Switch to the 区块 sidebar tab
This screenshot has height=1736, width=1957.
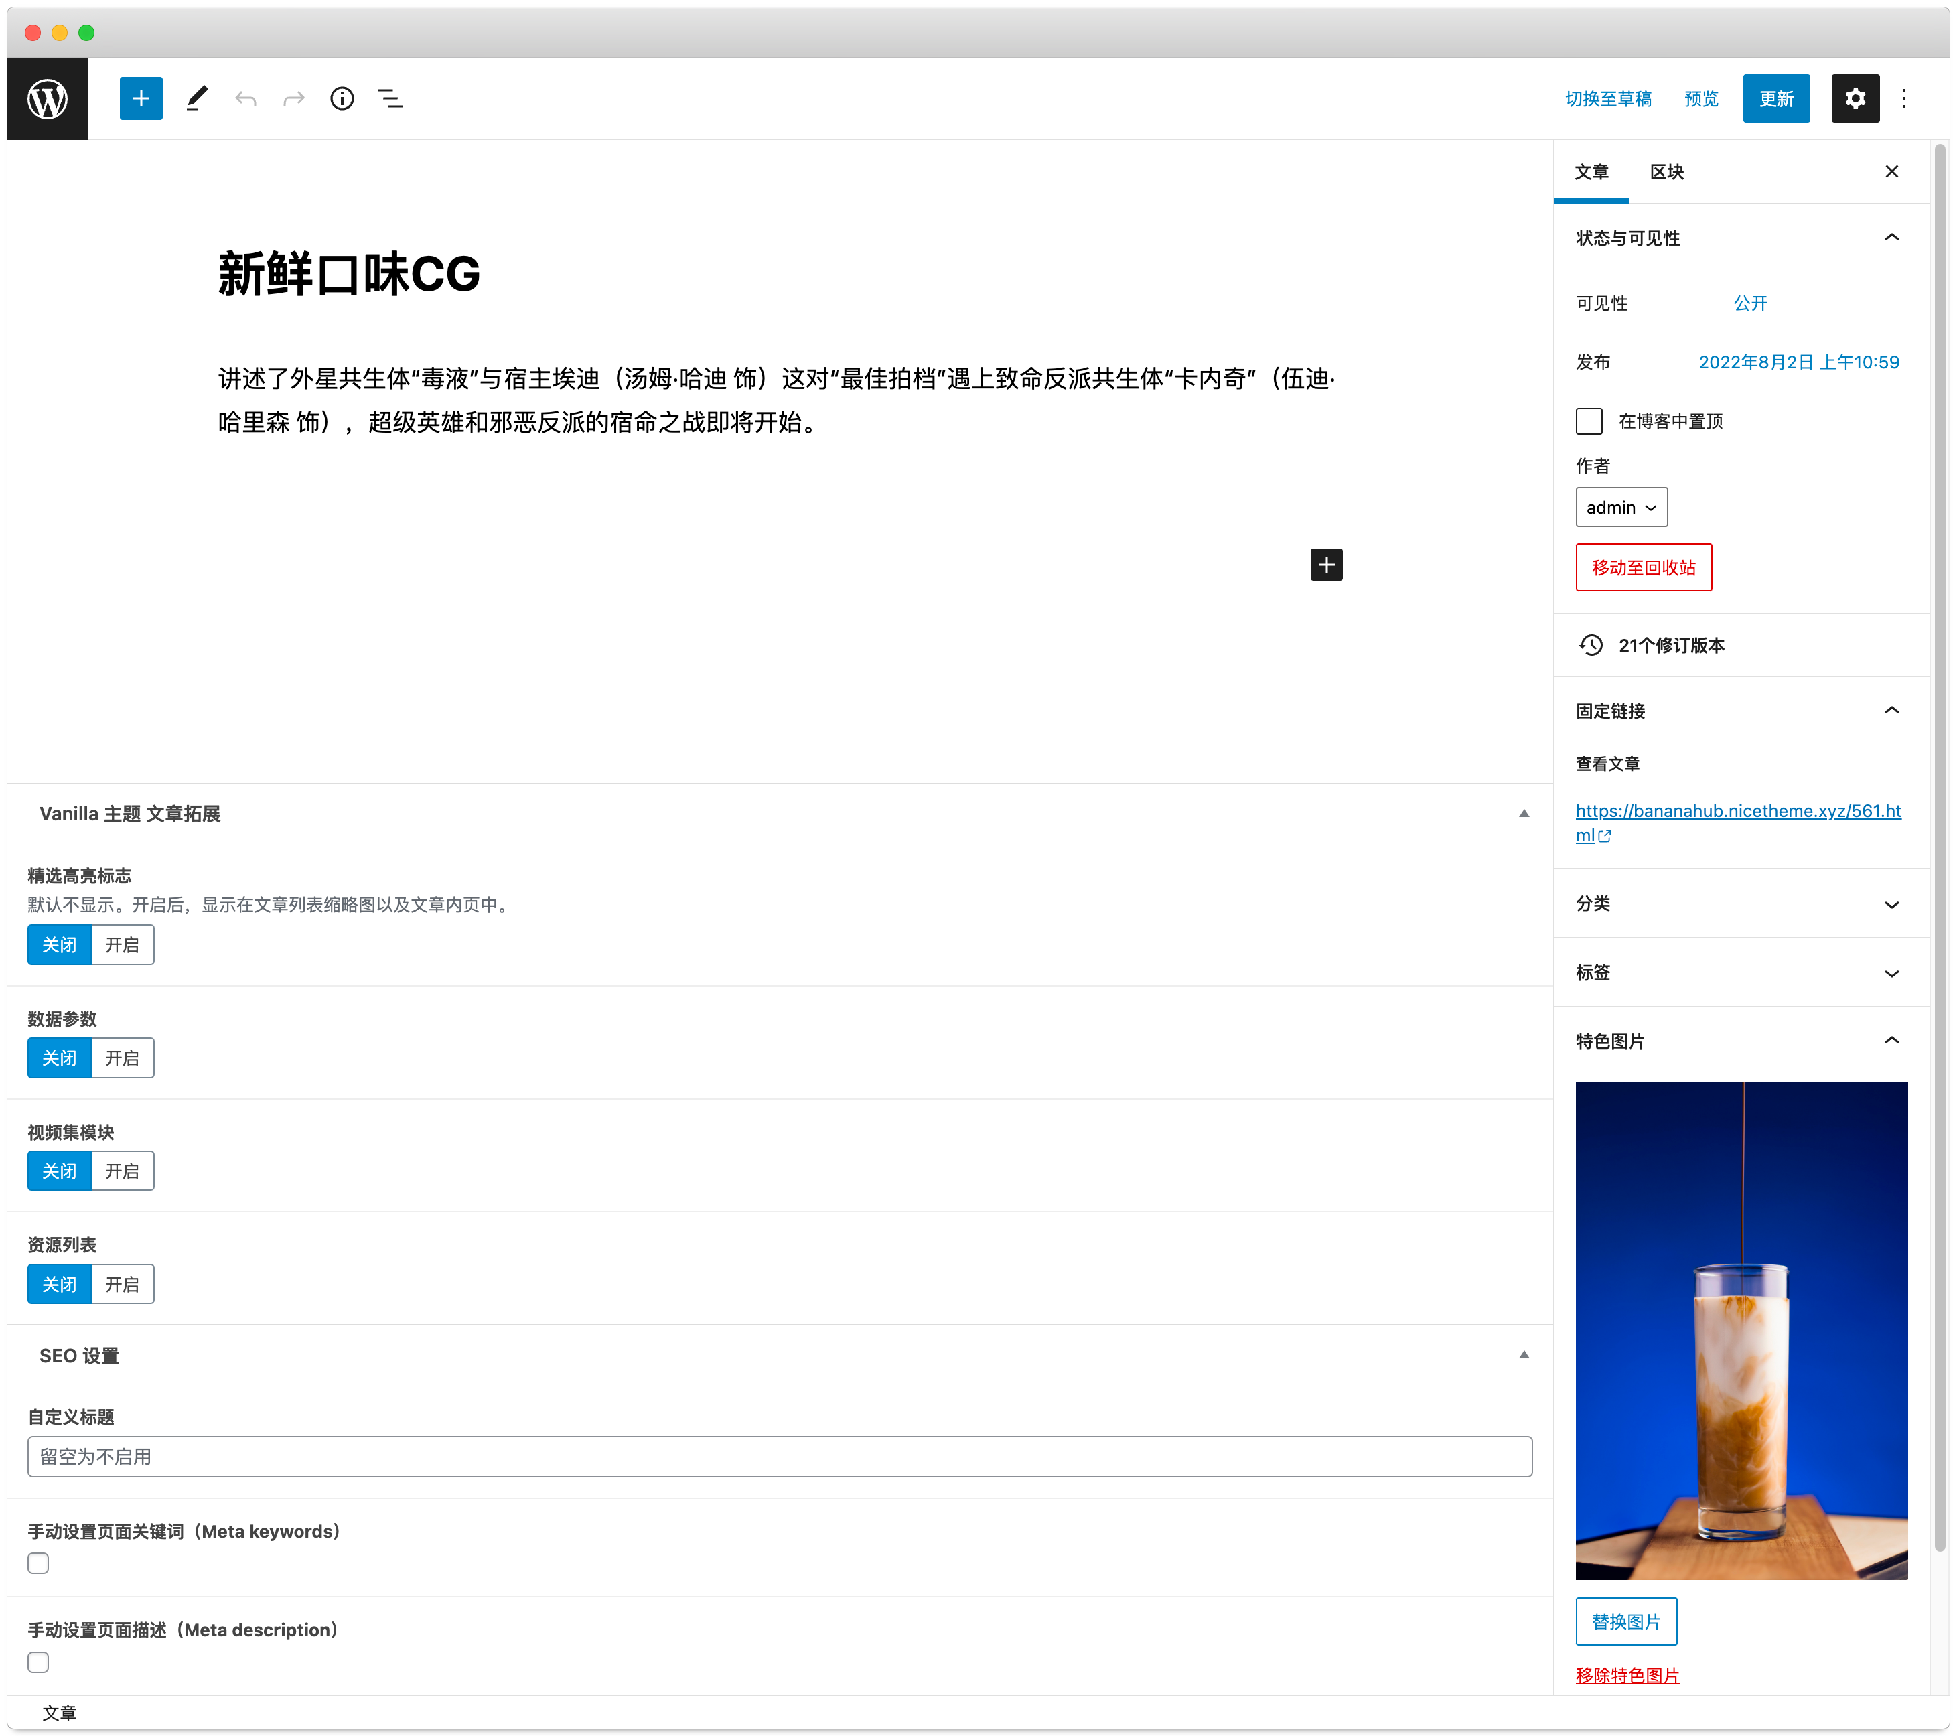click(1667, 172)
